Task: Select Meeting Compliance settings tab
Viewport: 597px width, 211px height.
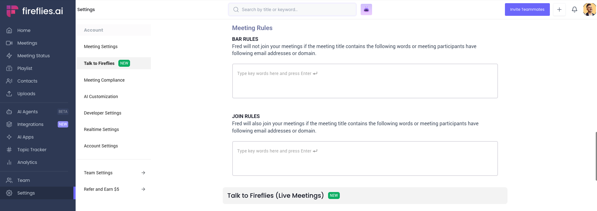Action: click(x=104, y=80)
